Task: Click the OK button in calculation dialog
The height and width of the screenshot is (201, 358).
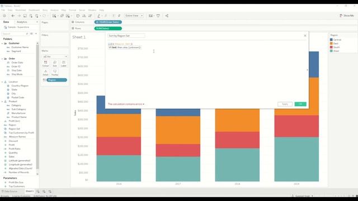Action: 300,104
